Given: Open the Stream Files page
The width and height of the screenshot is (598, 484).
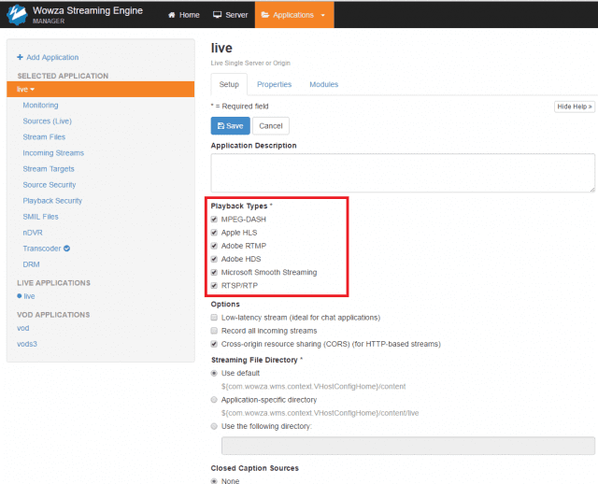Looking at the screenshot, I should 44,137.
